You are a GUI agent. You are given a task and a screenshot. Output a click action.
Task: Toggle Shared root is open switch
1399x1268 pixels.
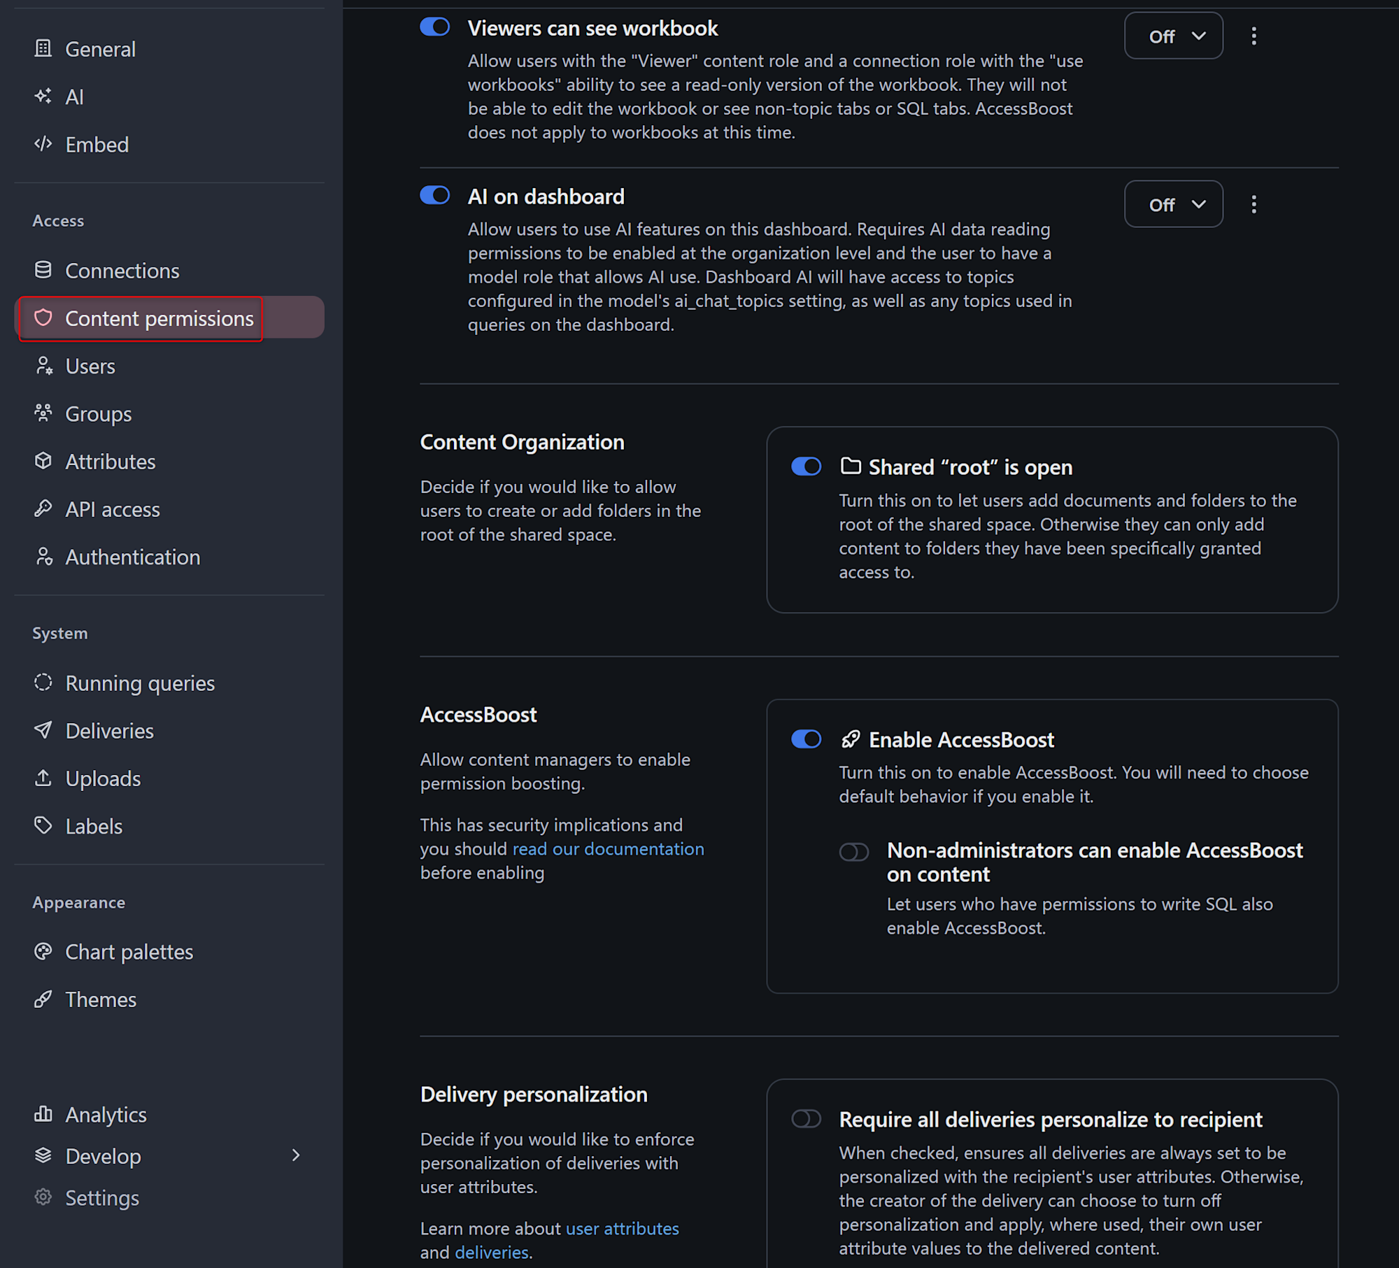click(806, 466)
